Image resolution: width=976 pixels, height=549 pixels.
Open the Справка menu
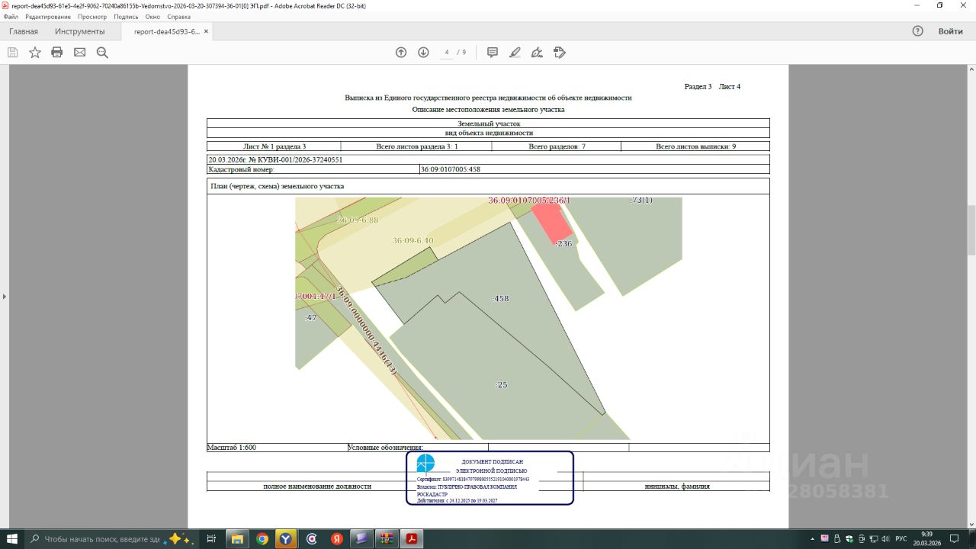178,17
